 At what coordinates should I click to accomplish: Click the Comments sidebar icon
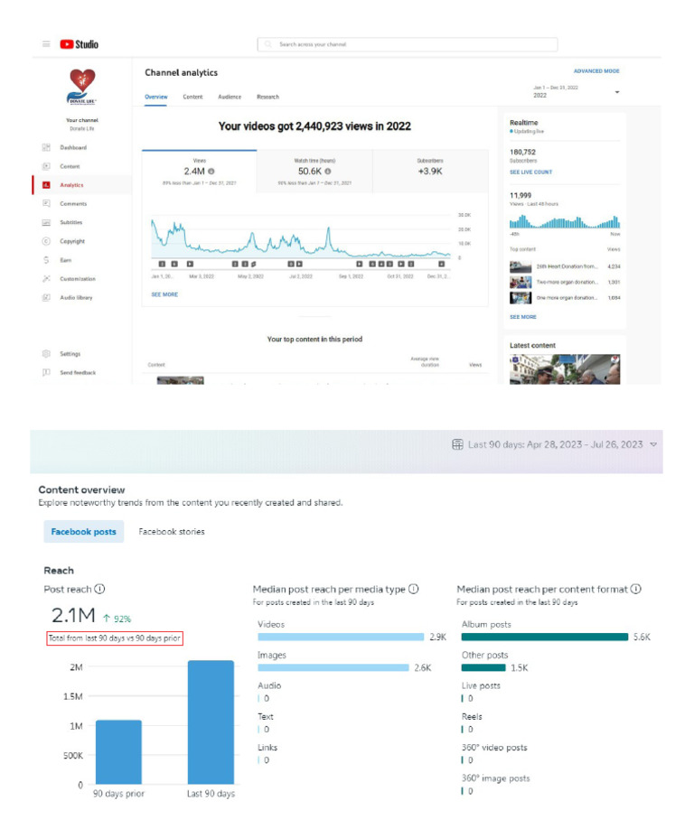pos(46,203)
